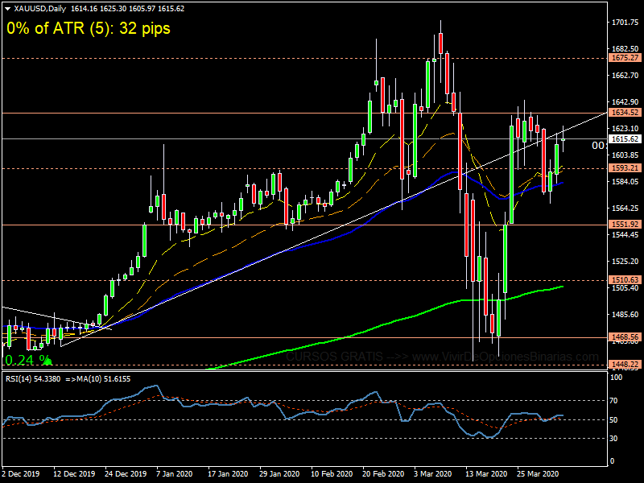Click the yellow ATR (5) 32 pips label
This screenshot has height=483, width=644.
tap(89, 28)
